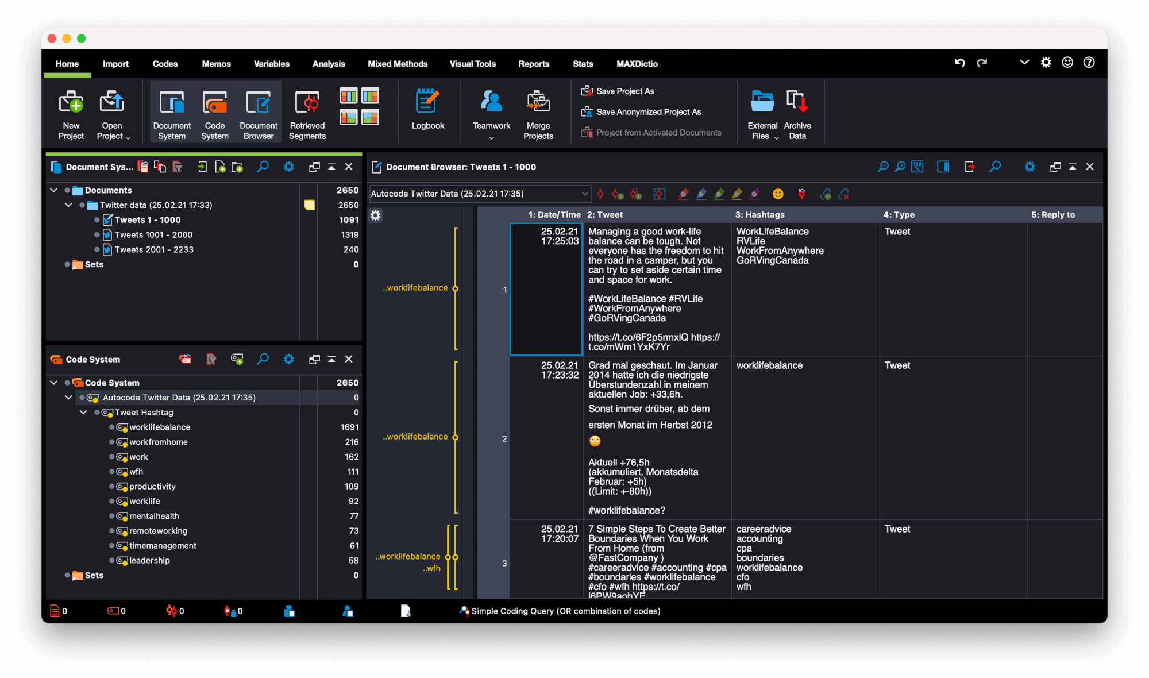
Task: Collapse the Tweet Hashtag code
Action: tap(83, 413)
